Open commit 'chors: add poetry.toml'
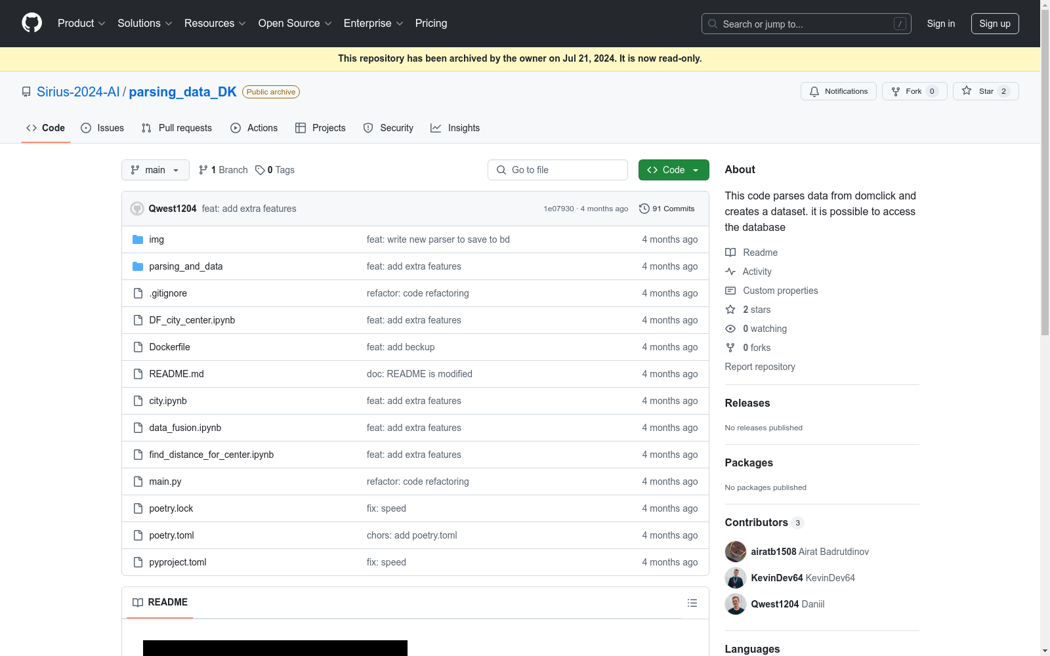The width and height of the screenshot is (1050, 656). point(412,535)
